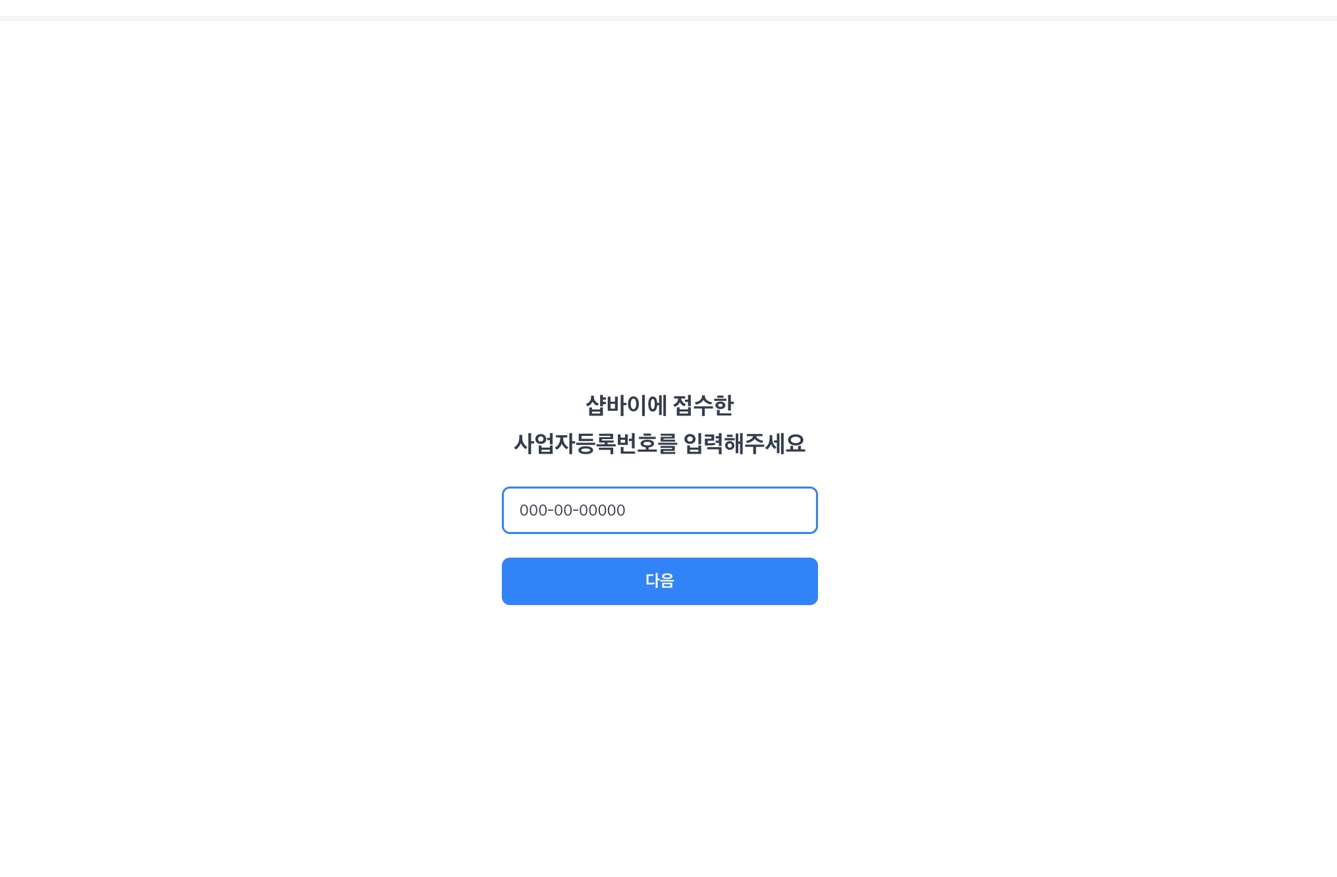Click the word 접수한 in the title
This screenshot has height=877, width=1337.
[x=703, y=405]
